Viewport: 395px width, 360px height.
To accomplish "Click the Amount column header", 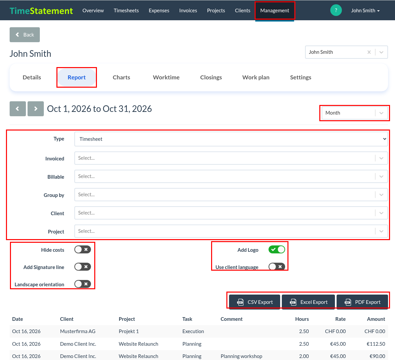I will tap(376, 319).
